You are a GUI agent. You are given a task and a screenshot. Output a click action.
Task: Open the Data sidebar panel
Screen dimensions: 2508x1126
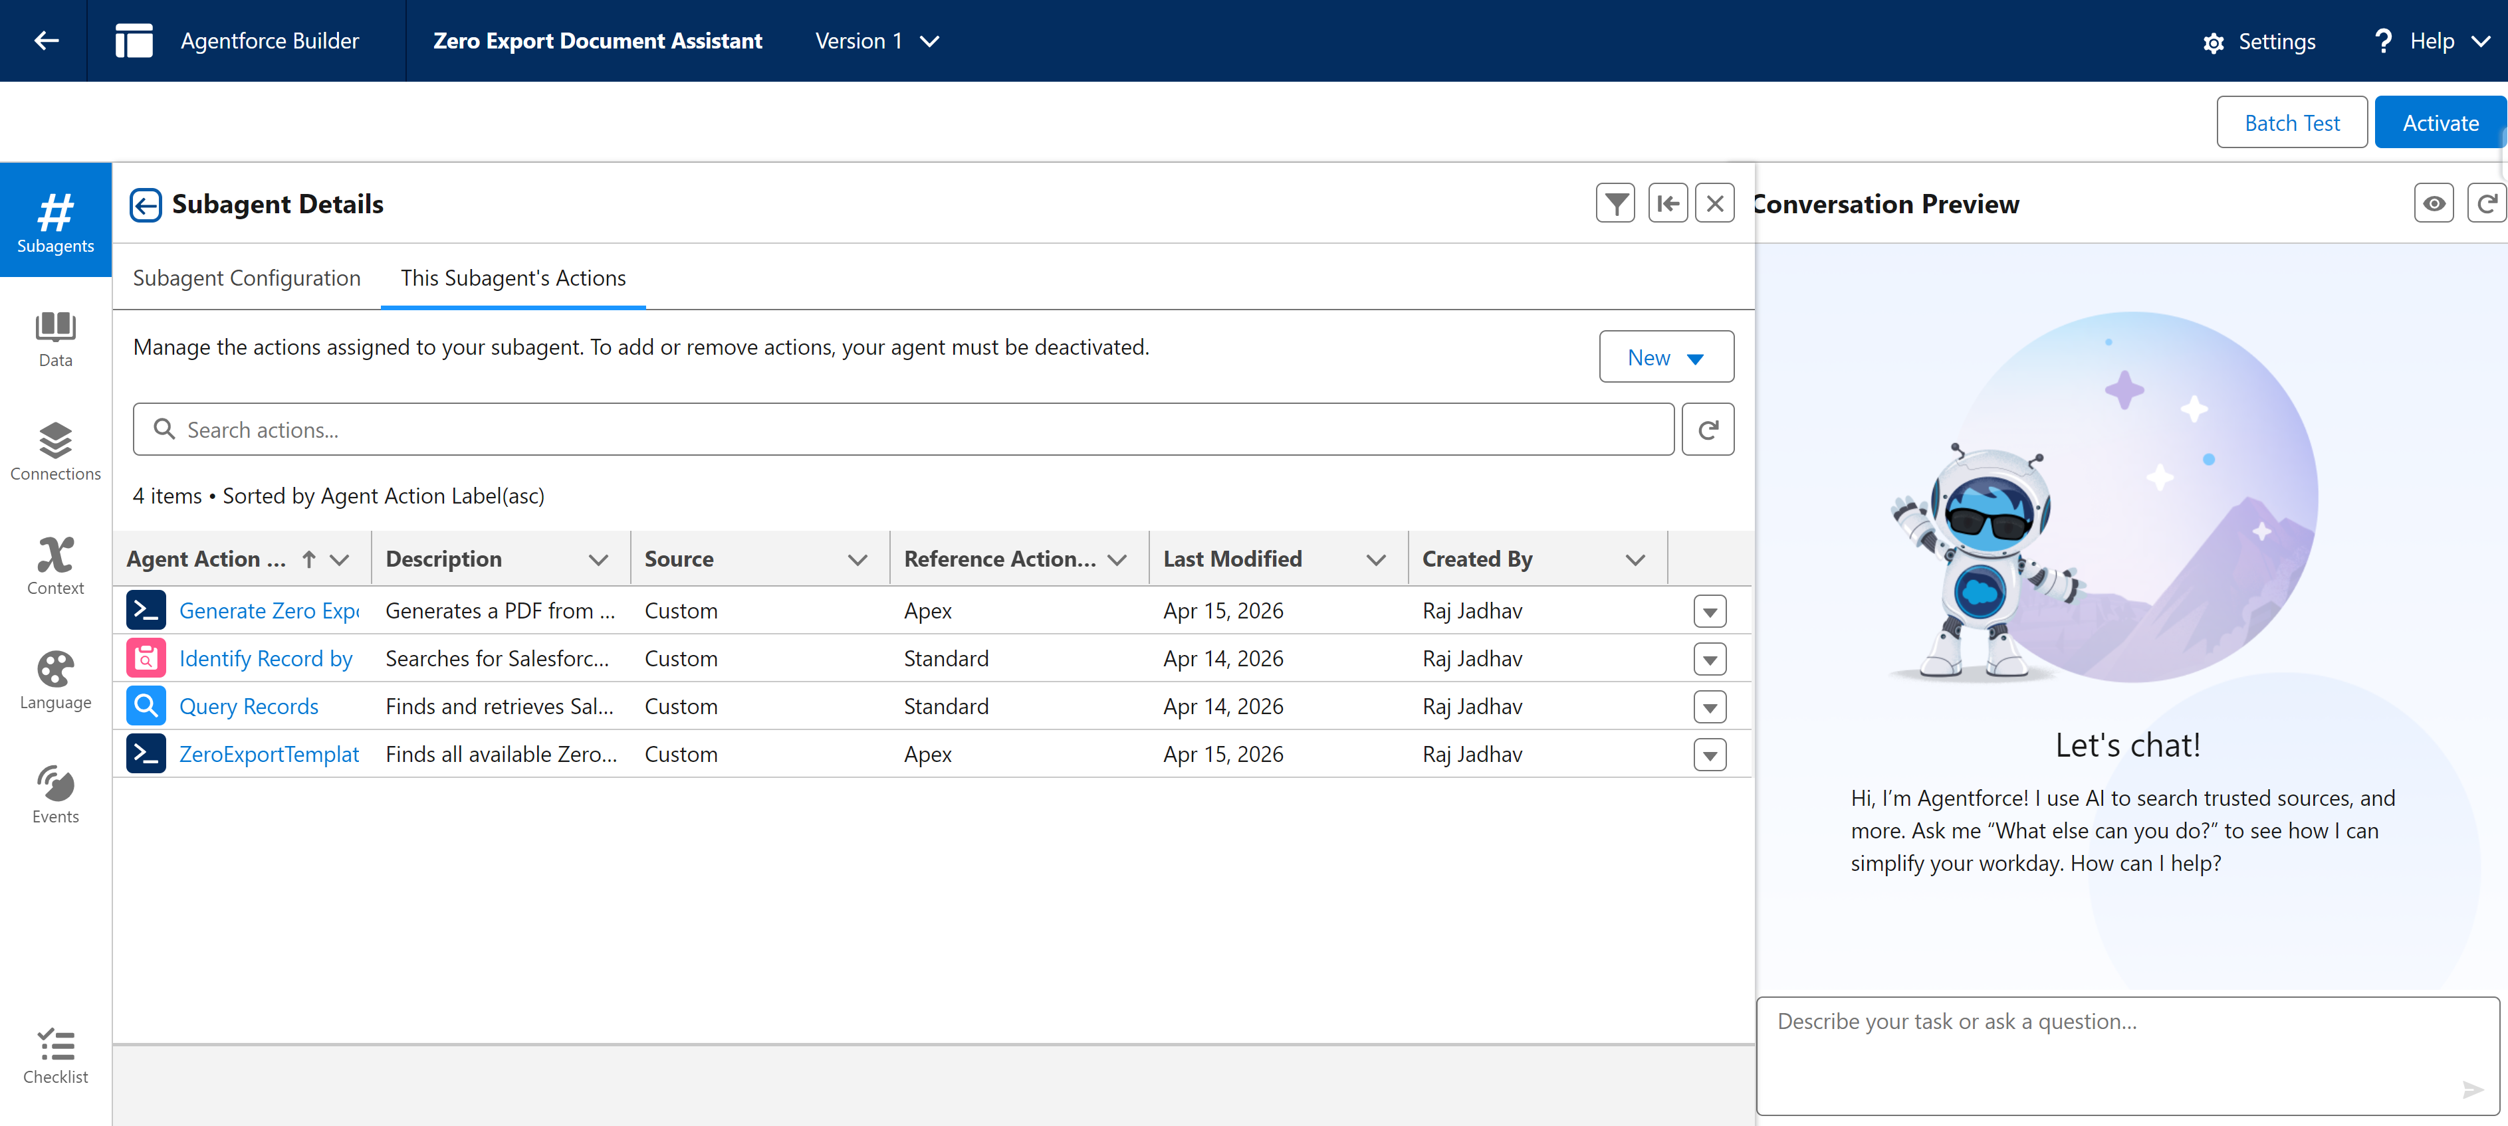55,339
